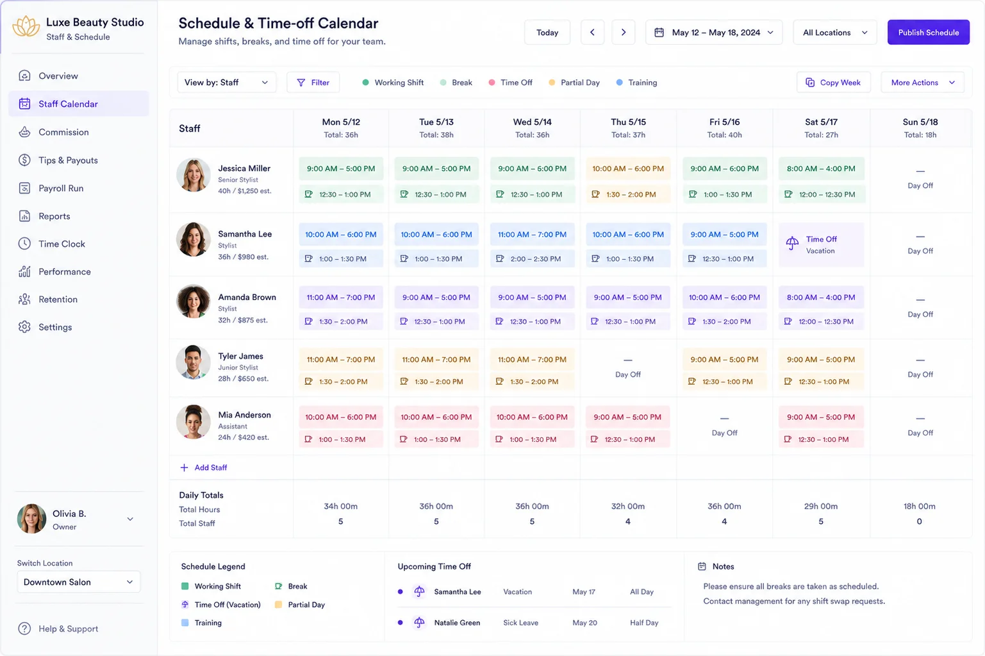Click Publish Schedule button

929,32
